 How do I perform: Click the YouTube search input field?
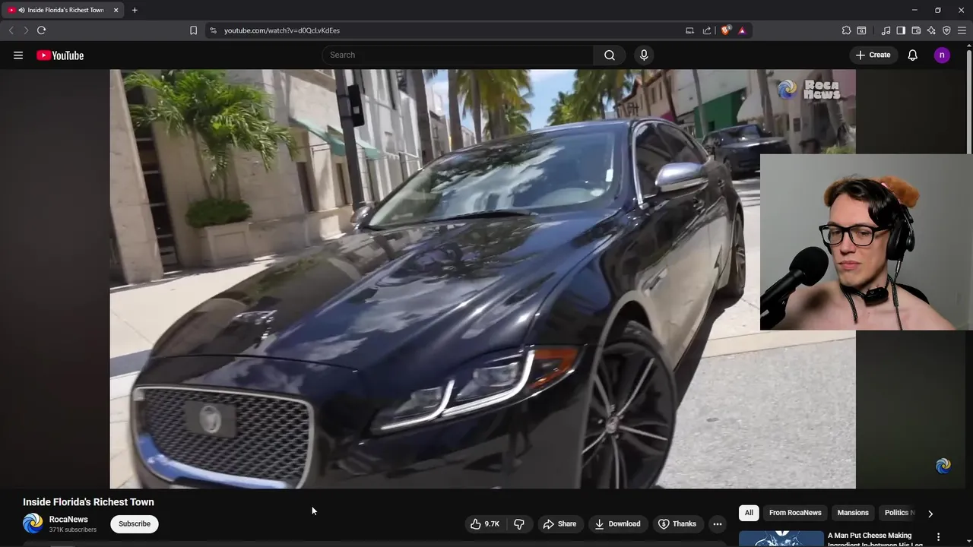pyautogui.click(x=458, y=55)
